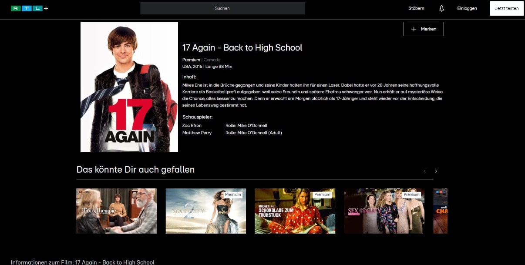Show next recommendations with right arrow
Screen dimensions: 525x265
click(x=436, y=171)
